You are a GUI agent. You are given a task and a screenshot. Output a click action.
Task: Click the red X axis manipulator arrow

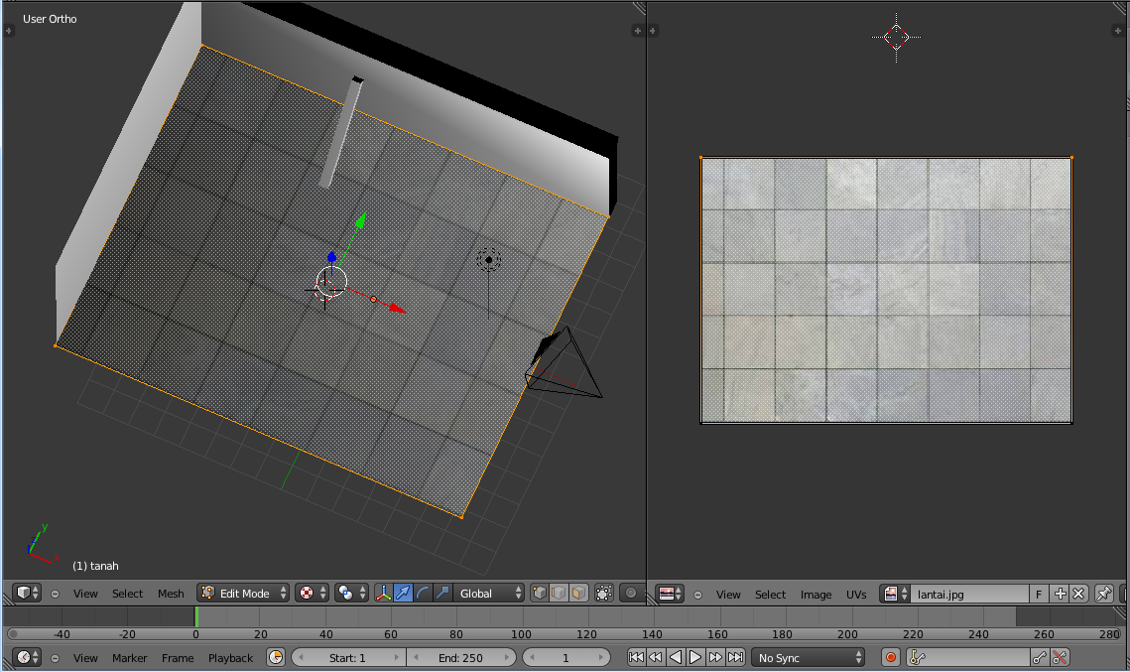[x=397, y=309]
